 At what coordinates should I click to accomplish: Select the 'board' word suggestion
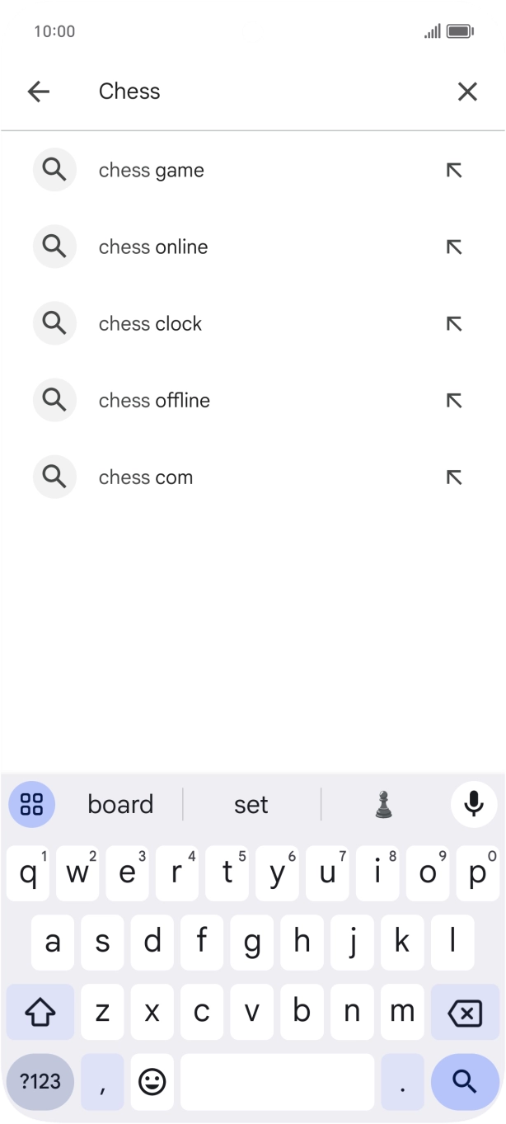pos(120,804)
